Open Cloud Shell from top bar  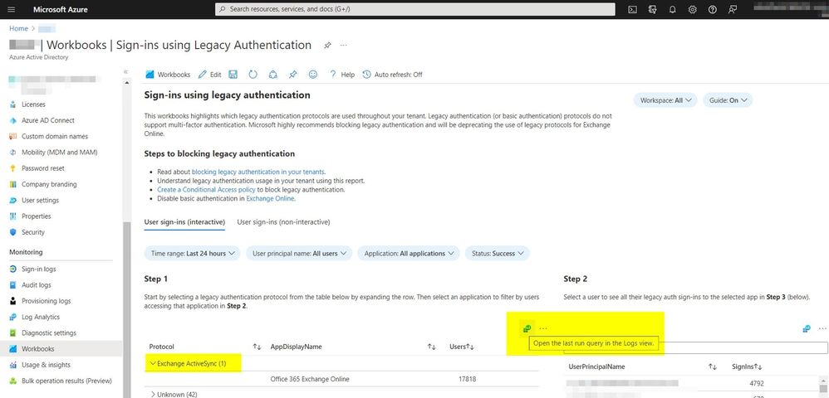[x=632, y=9]
